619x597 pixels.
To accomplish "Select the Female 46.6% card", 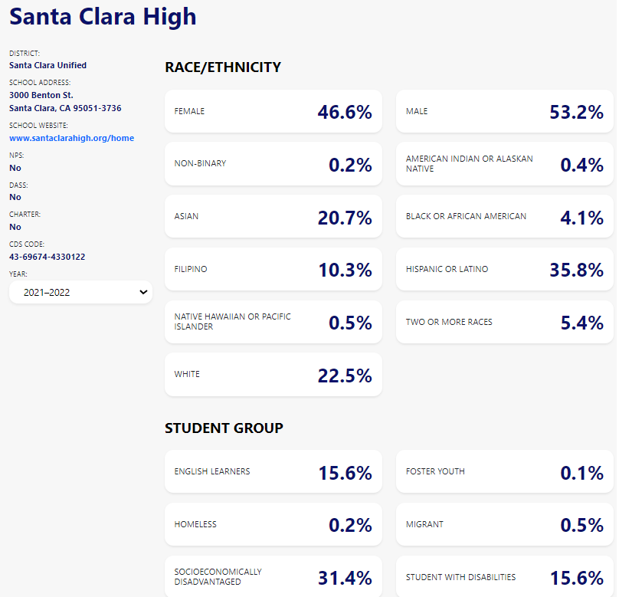I will (273, 112).
